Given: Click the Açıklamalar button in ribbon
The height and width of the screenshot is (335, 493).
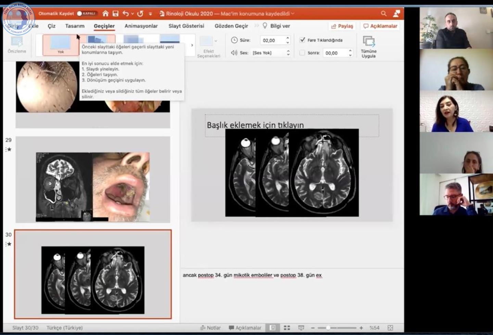Looking at the screenshot, I should (380, 26).
